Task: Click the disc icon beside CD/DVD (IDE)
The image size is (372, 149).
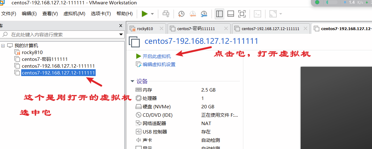Action: click(138, 115)
